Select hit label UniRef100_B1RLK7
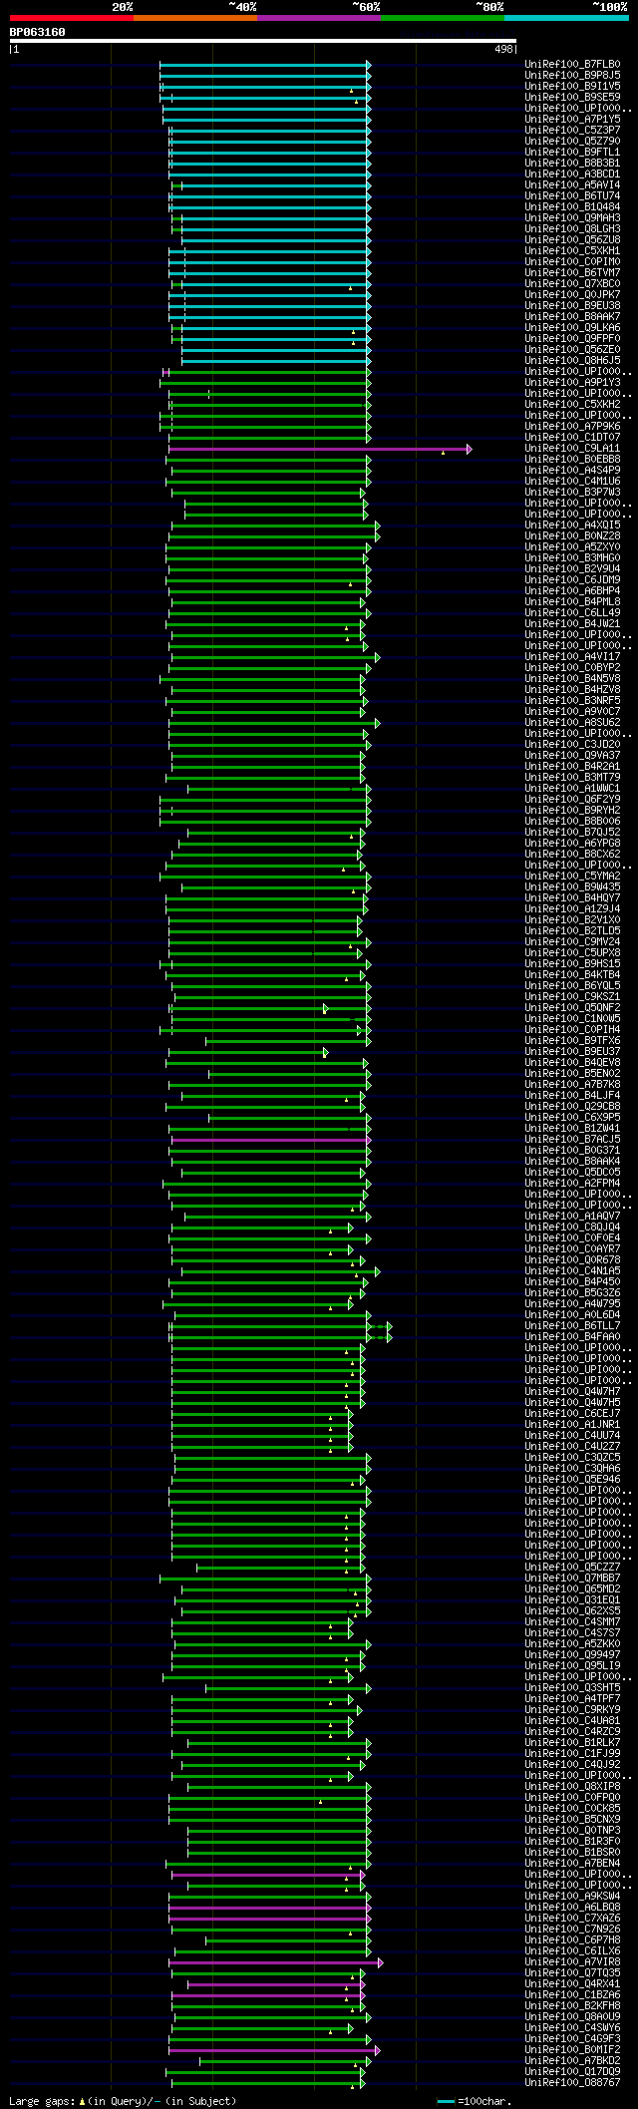Screen dimensions: 638x2109 (x=572, y=1743)
